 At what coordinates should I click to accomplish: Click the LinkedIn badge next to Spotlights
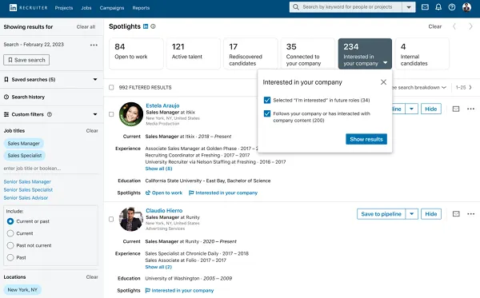coord(146,26)
